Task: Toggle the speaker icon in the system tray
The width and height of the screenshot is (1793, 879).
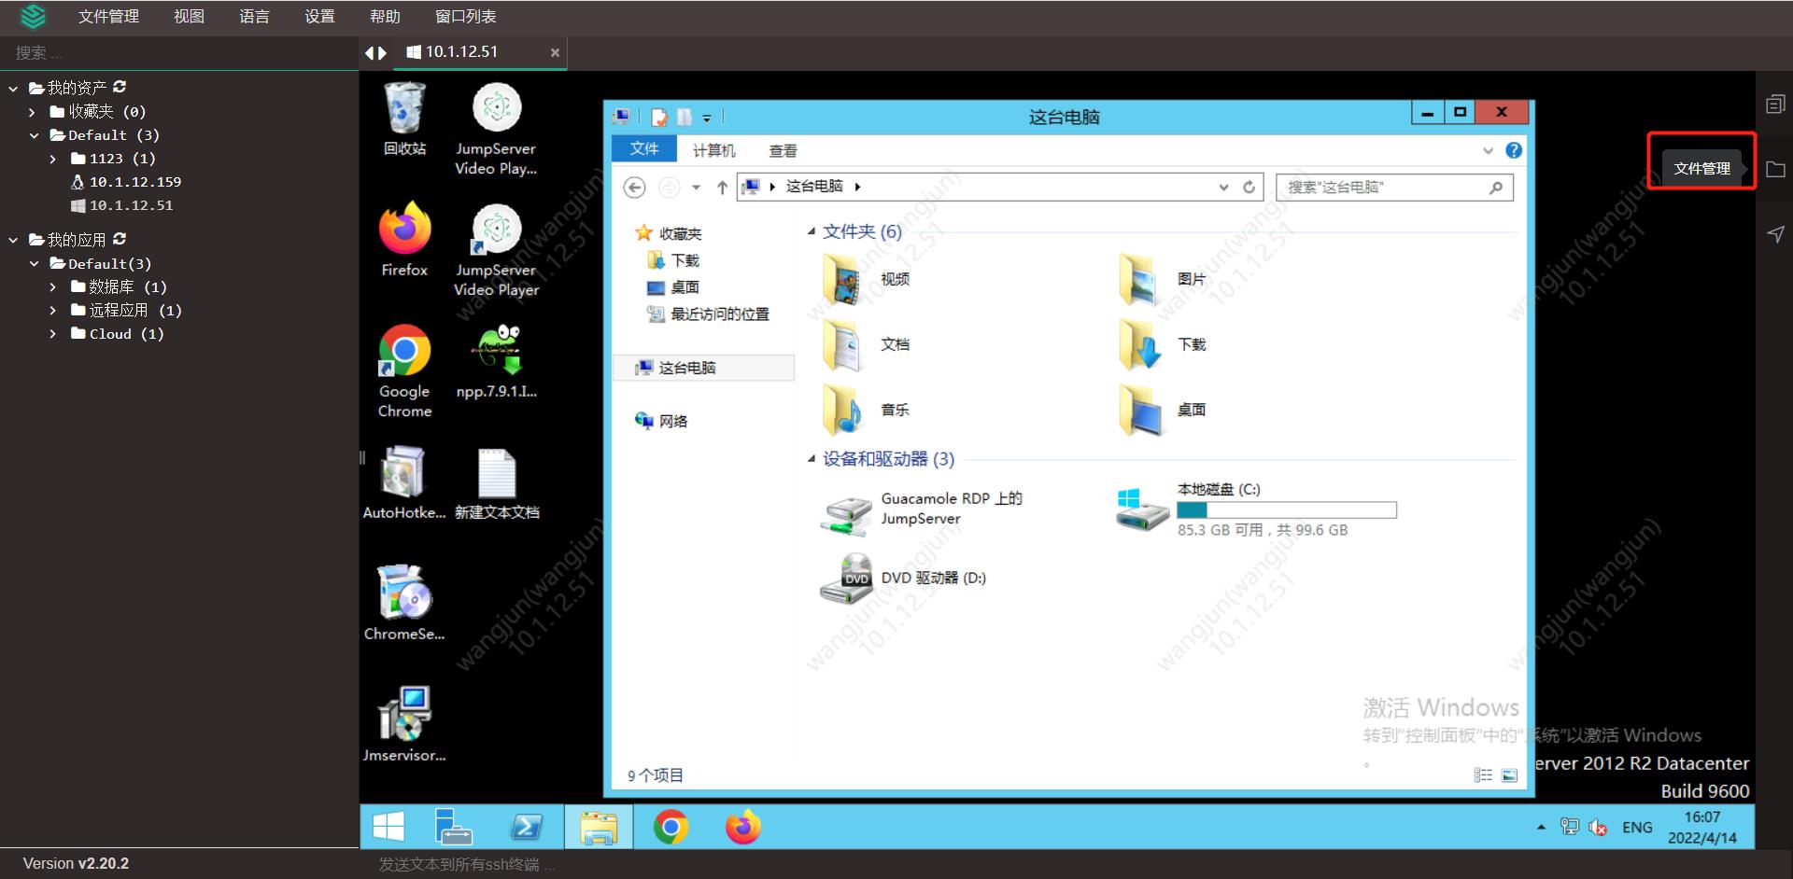Action: (1599, 827)
